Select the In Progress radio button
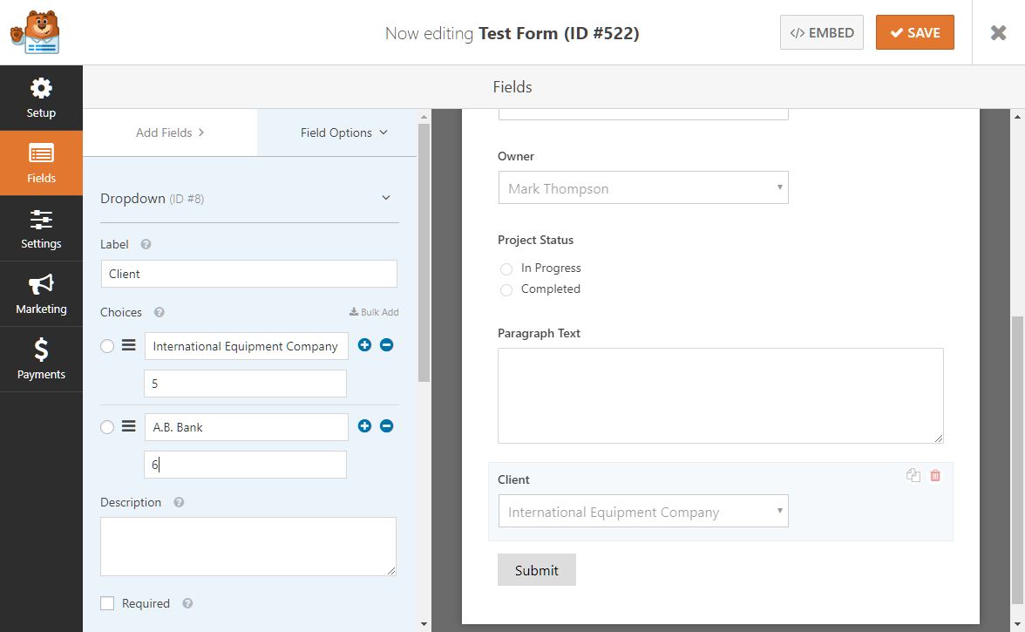1025x632 pixels. [506, 268]
